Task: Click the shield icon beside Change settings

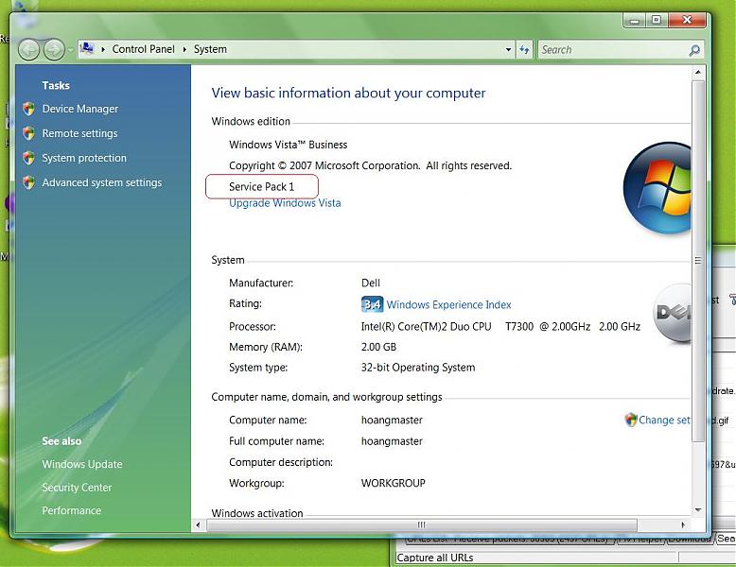Action: (x=631, y=420)
